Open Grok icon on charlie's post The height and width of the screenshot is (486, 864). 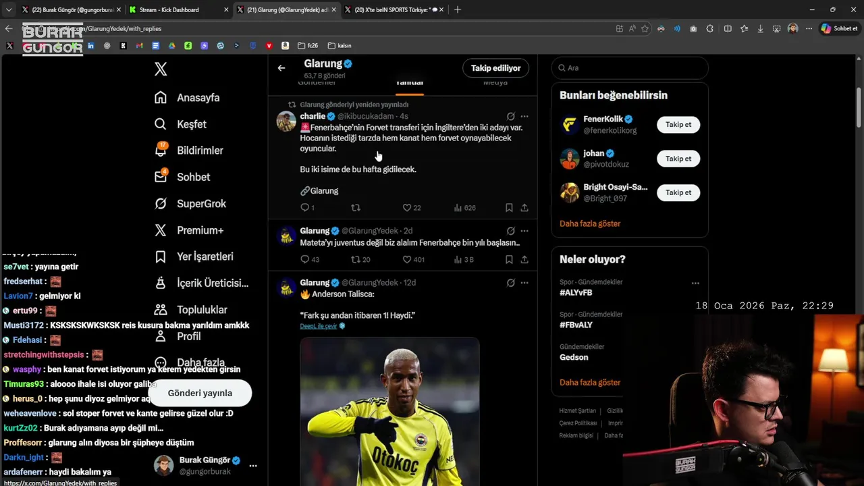pyautogui.click(x=511, y=116)
